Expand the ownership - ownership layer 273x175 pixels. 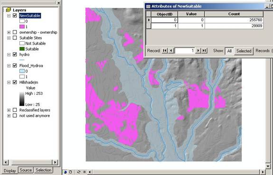[x=9, y=32]
